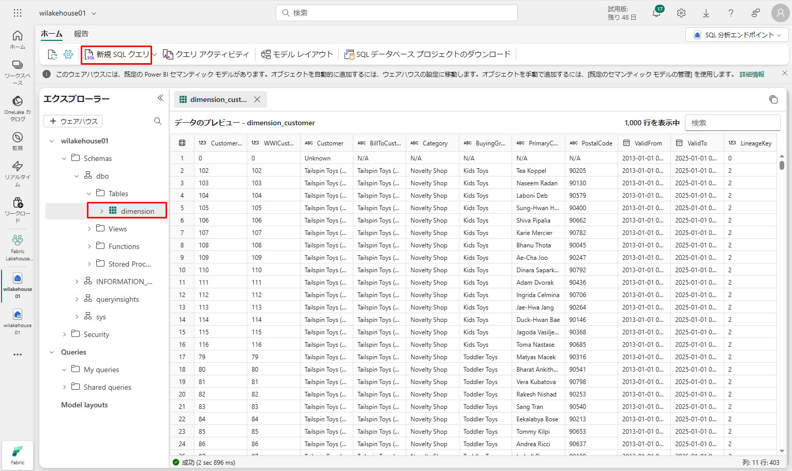Open OneLake catalog from left sidebar
Screen dimensions: 792x471
pyautogui.click(x=18, y=108)
